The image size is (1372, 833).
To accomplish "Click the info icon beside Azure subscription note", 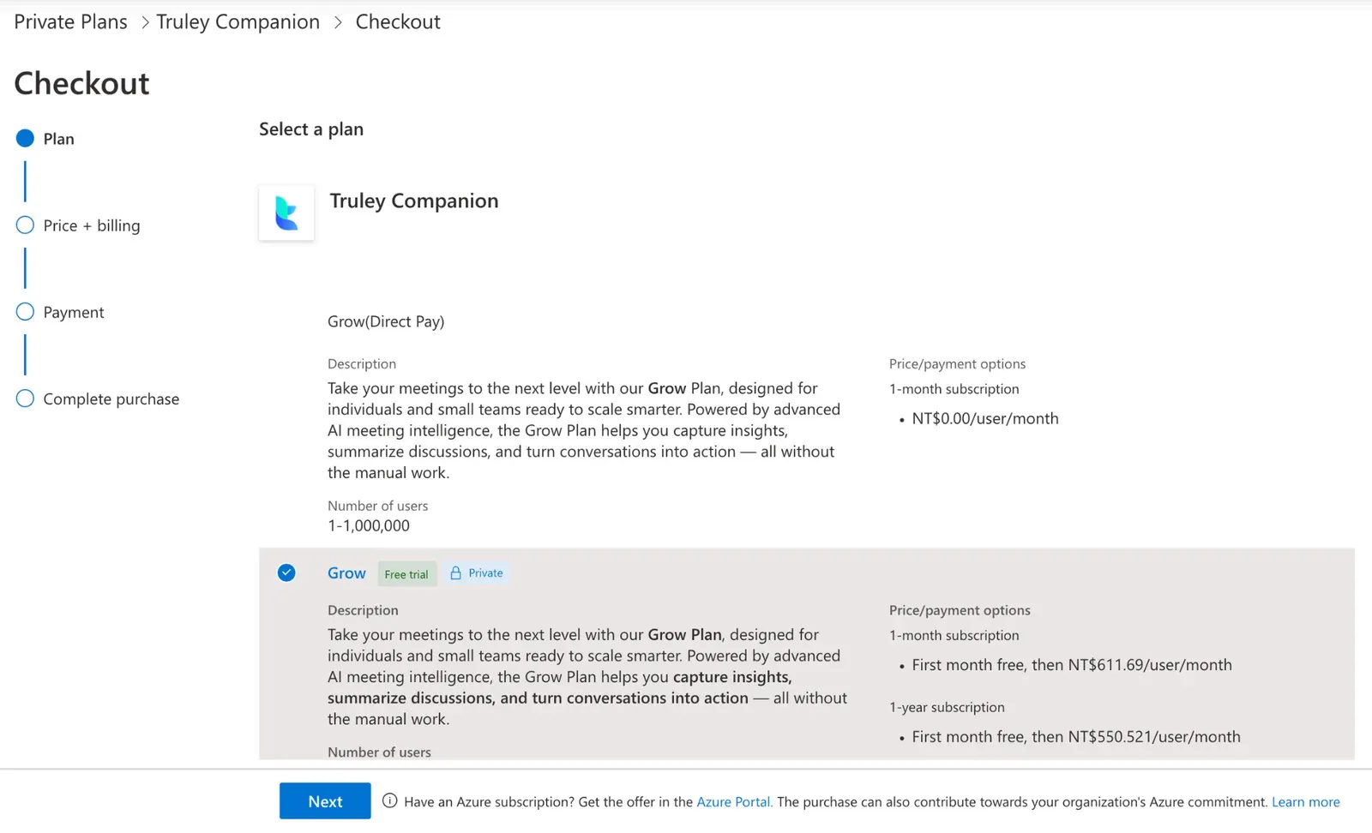I will point(389,801).
